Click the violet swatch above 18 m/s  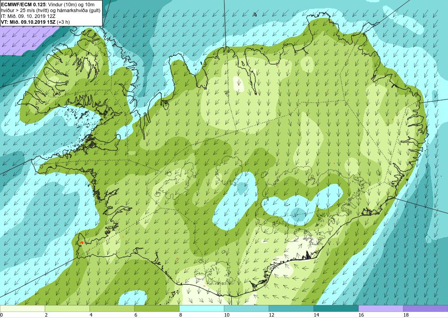pyautogui.click(x=426, y=309)
